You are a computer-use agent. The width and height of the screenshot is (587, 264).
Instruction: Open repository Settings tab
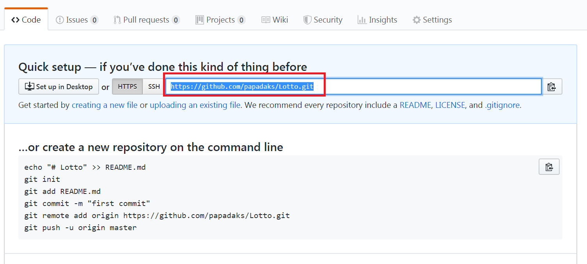pyautogui.click(x=432, y=20)
